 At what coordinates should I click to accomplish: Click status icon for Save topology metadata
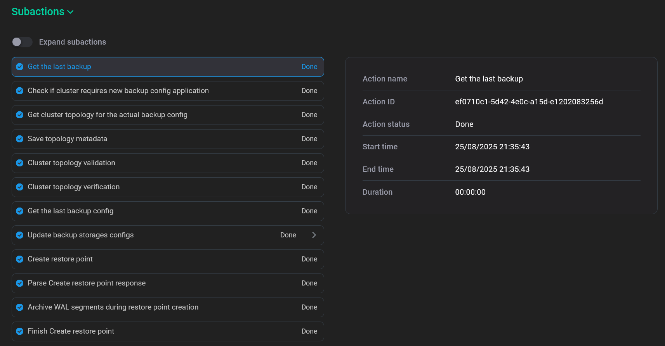(20, 139)
